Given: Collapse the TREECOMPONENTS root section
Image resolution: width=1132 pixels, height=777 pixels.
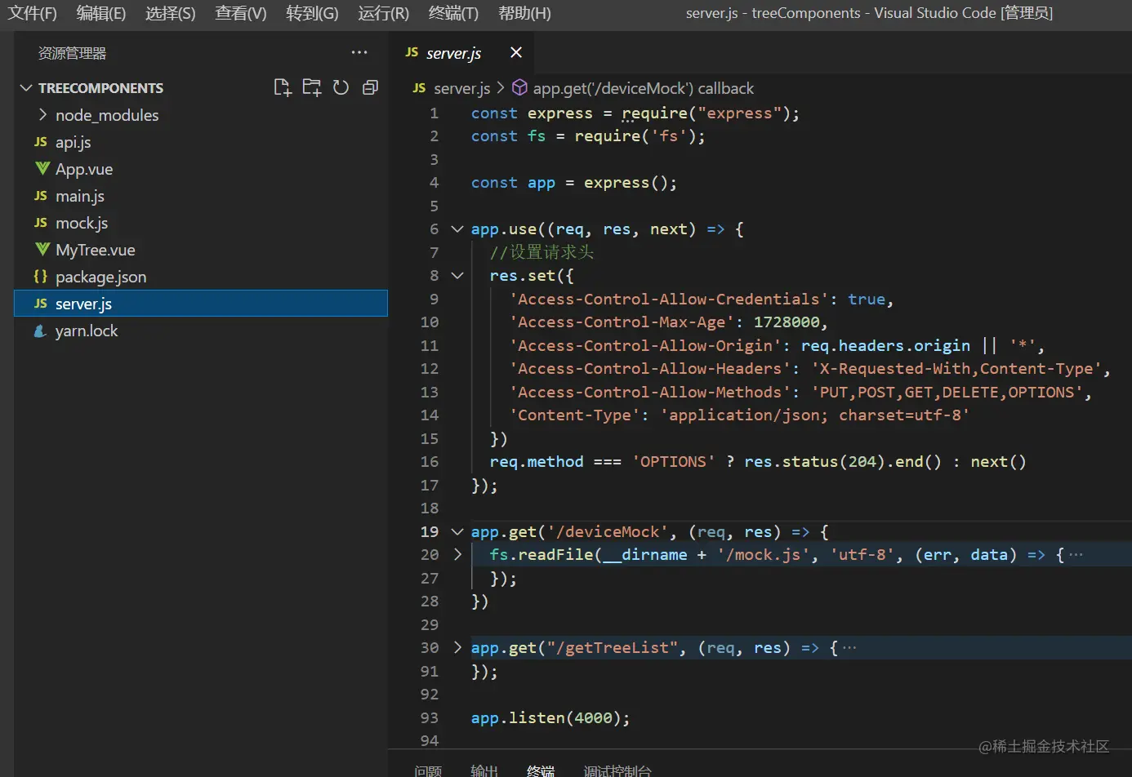Looking at the screenshot, I should coord(26,88).
